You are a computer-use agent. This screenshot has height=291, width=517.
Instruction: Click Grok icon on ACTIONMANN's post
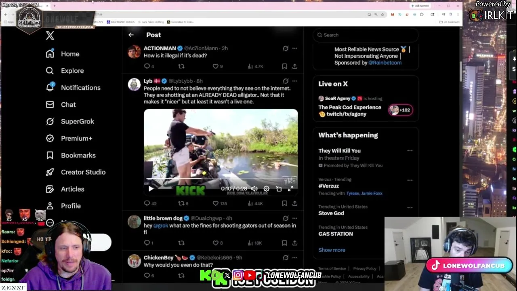tap(286, 48)
